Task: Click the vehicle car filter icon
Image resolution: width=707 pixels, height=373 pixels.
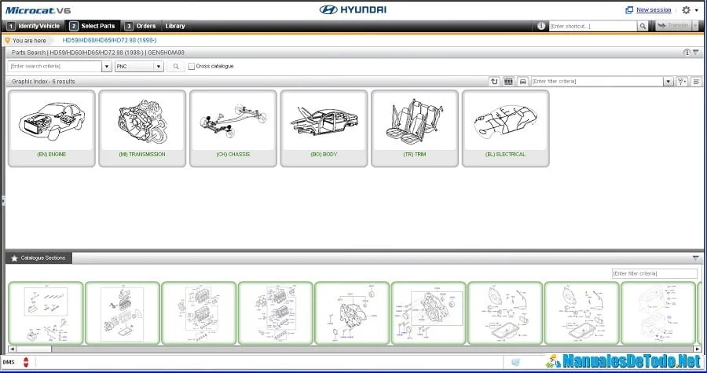Action: tap(522, 82)
